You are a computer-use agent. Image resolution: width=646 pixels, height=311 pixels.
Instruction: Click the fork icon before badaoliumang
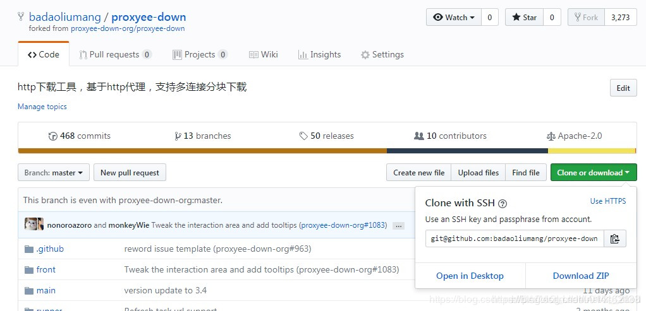pos(21,17)
